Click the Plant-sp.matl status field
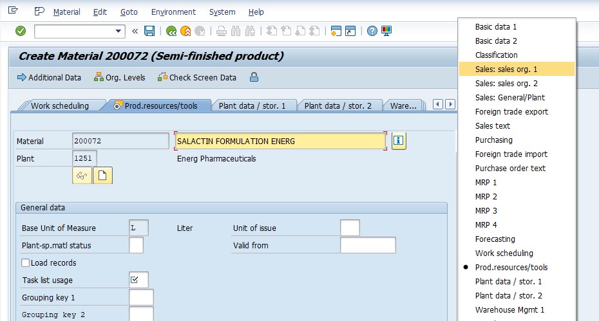Screen dimensions: 599x321 tap(136, 245)
